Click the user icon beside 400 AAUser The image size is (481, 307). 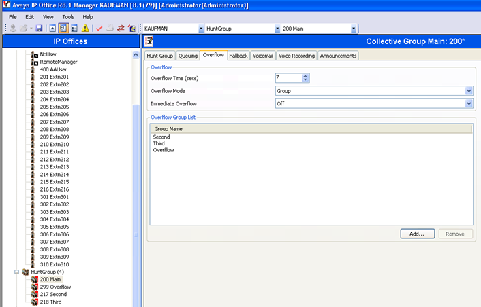click(x=33, y=69)
